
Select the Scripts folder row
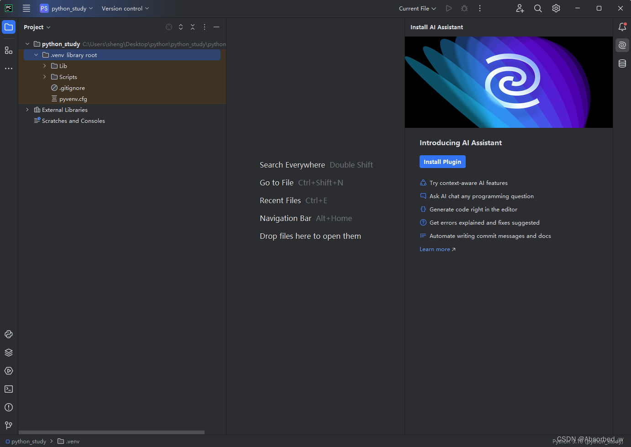pyautogui.click(x=122, y=77)
